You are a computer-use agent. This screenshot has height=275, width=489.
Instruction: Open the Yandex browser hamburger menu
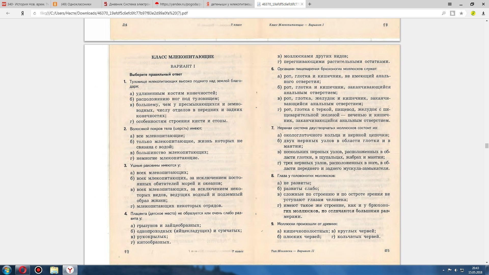(x=450, y=4)
